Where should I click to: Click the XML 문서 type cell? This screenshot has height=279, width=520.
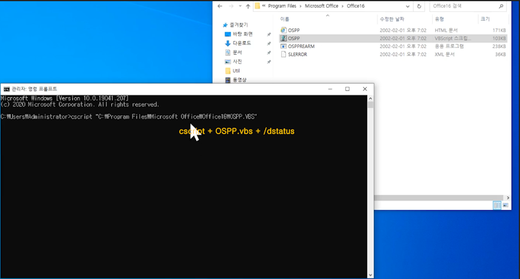pyautogui.click(x=445, y=55)
